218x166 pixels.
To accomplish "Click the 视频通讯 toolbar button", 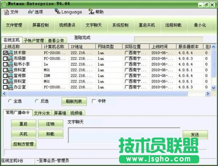I will (67, 25).
